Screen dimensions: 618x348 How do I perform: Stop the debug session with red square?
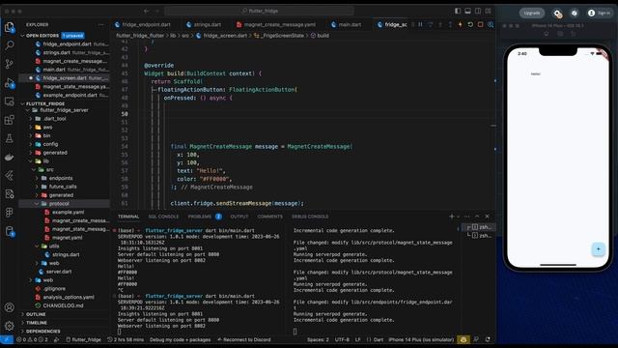point(481,24)
